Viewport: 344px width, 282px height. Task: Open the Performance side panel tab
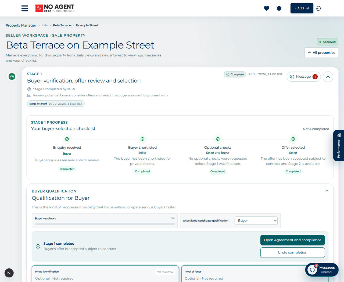click(x=339, y=145)
